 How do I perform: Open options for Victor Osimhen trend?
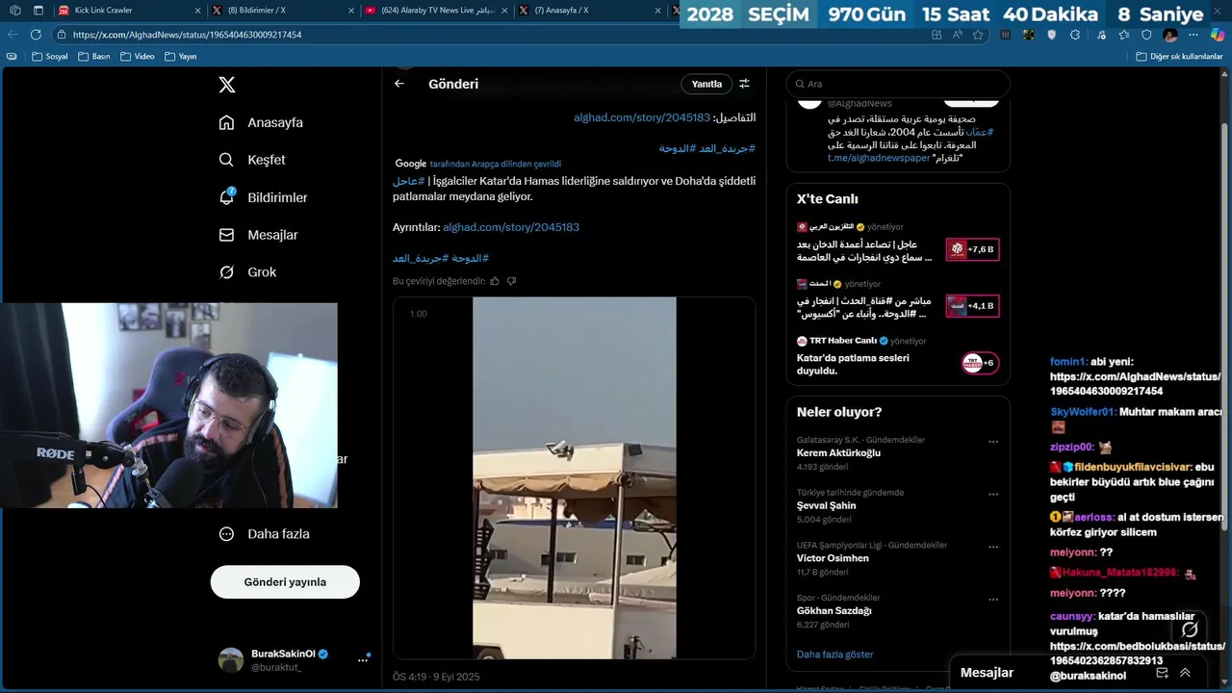click(993, 547)
